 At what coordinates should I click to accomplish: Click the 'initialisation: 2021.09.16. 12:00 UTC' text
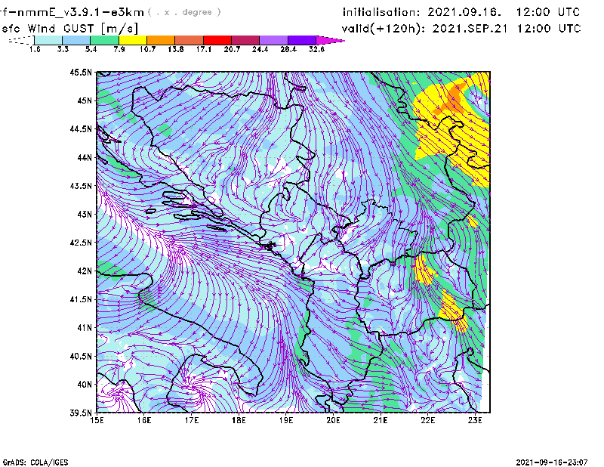[461, 12]
